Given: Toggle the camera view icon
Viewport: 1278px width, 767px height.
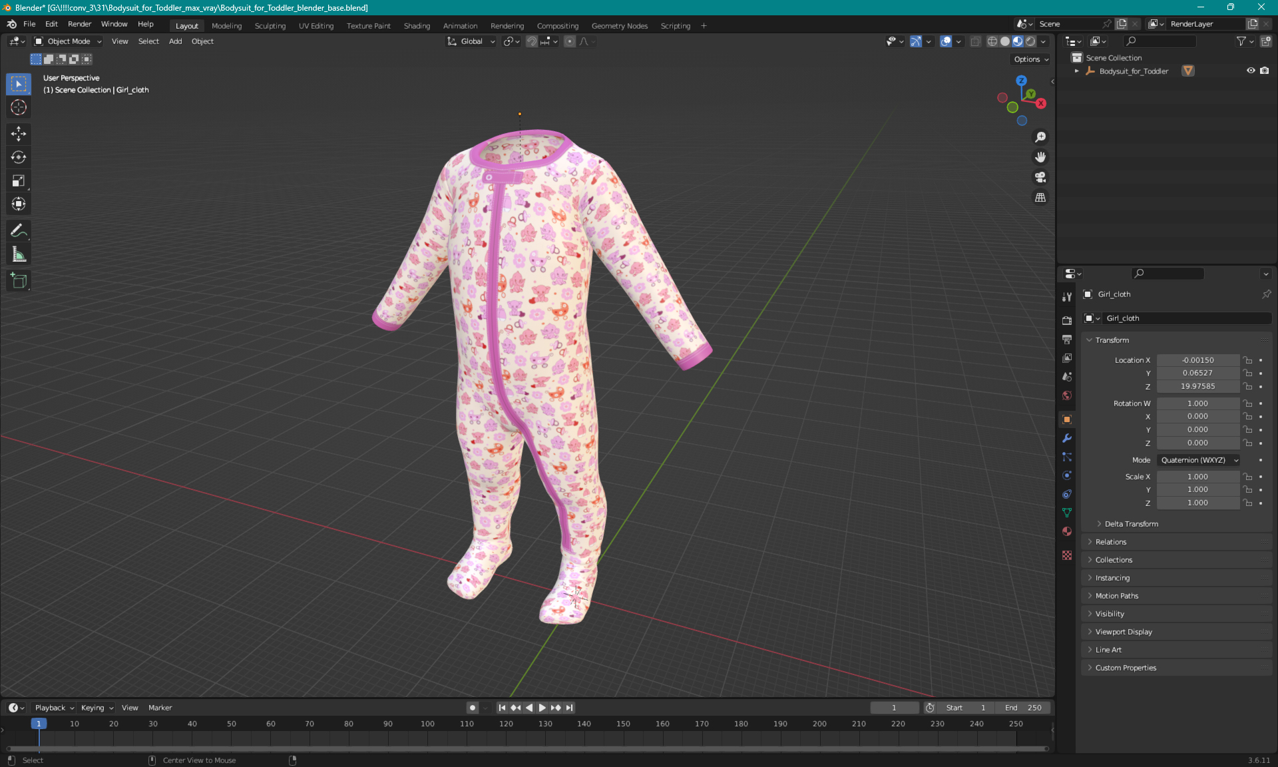Looking at the screenshot, I should (1040, 177).
